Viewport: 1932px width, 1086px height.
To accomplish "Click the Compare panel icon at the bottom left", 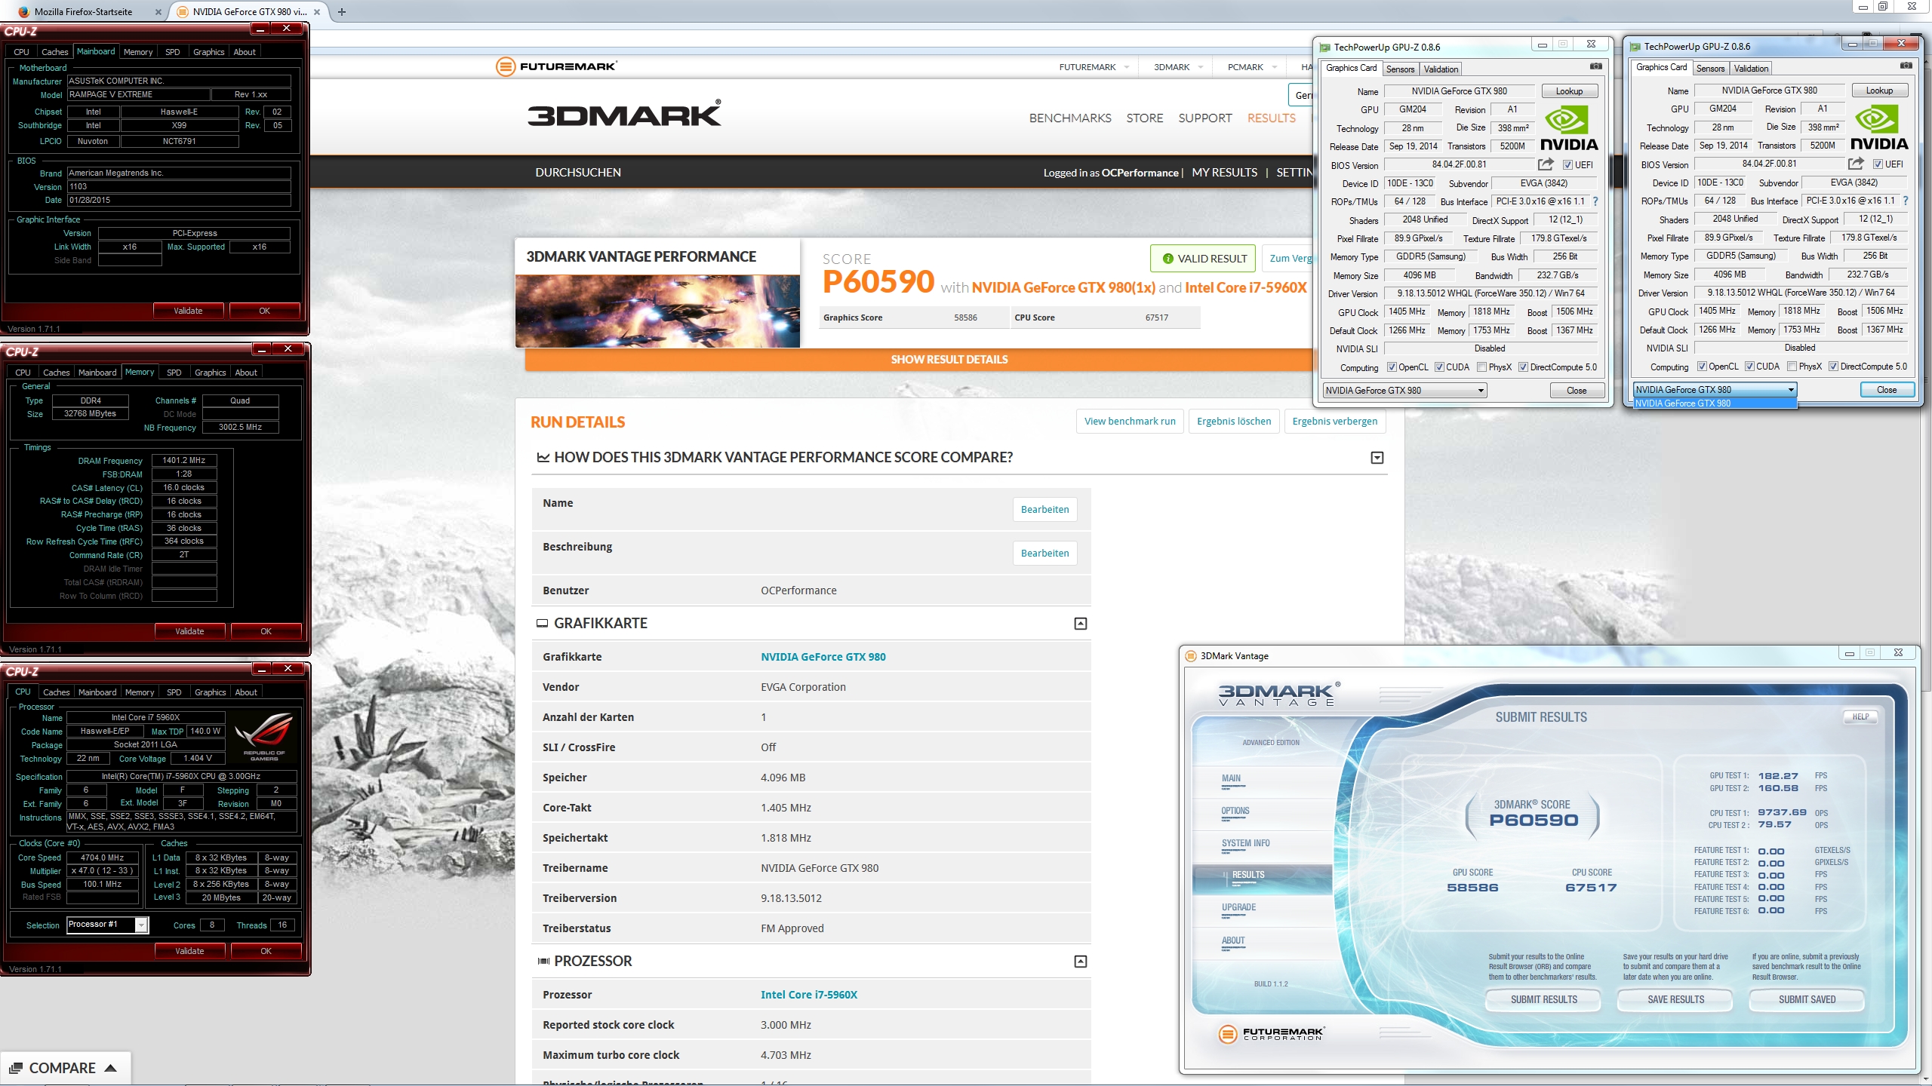I will (15, 1068).
